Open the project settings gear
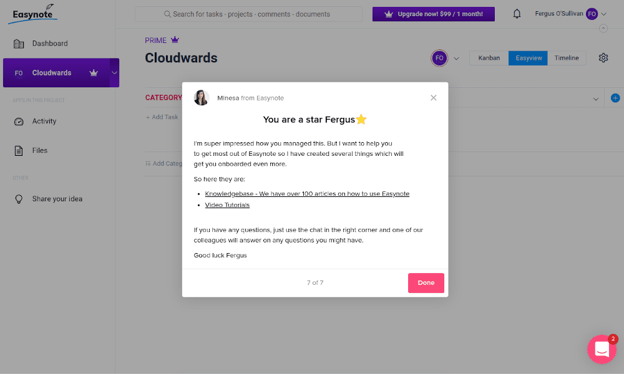The height and width of the screenshot is (374, 624). click(603, 58)
